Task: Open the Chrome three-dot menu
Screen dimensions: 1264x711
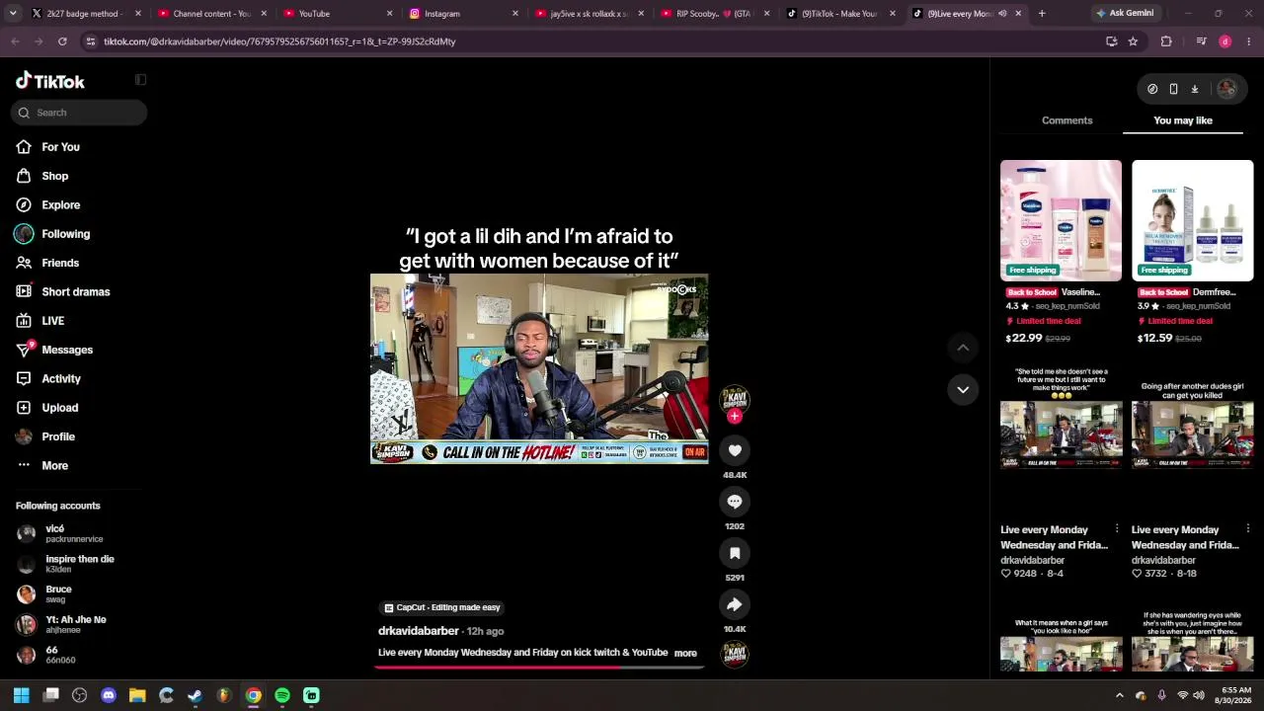Action: [1249, 41]
